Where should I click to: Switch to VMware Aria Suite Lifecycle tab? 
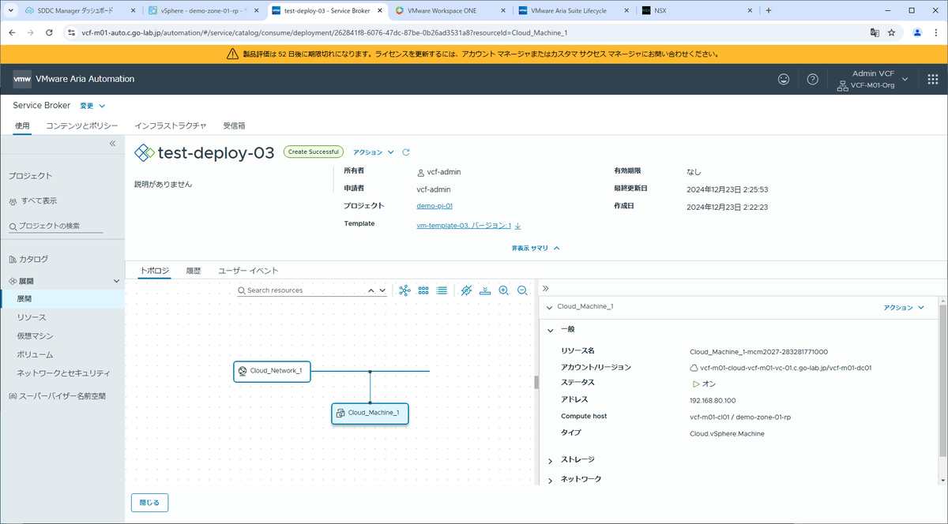(x=573, y=10)
